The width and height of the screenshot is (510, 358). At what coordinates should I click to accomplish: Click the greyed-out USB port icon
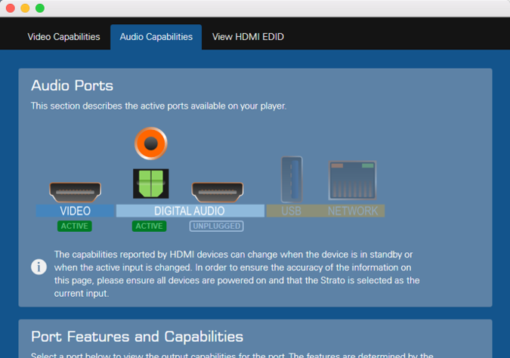point(292,179)
